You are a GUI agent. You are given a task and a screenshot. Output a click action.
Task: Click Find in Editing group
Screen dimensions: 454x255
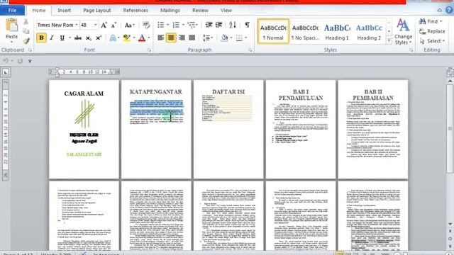(x=431, y=21)
